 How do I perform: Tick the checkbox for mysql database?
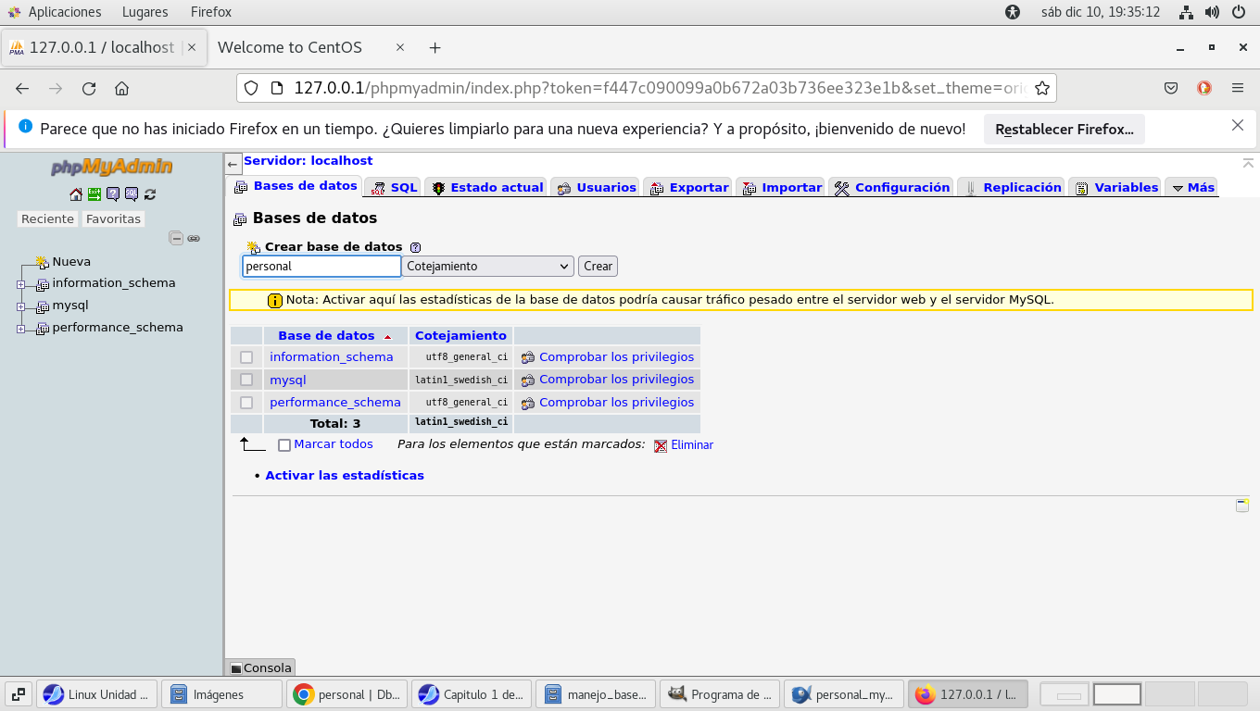point(246,380)
